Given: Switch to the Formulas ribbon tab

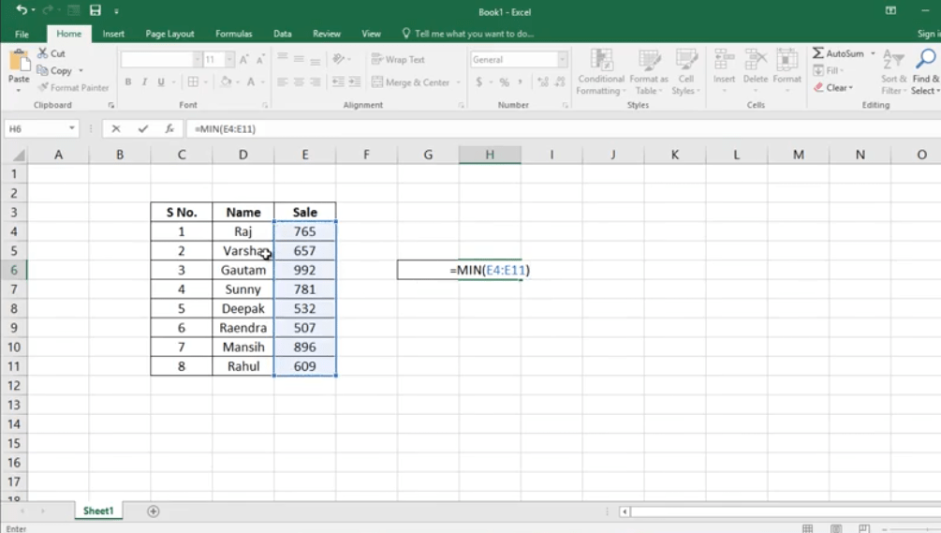Looking at the screenshot, I should click(233, 34).
